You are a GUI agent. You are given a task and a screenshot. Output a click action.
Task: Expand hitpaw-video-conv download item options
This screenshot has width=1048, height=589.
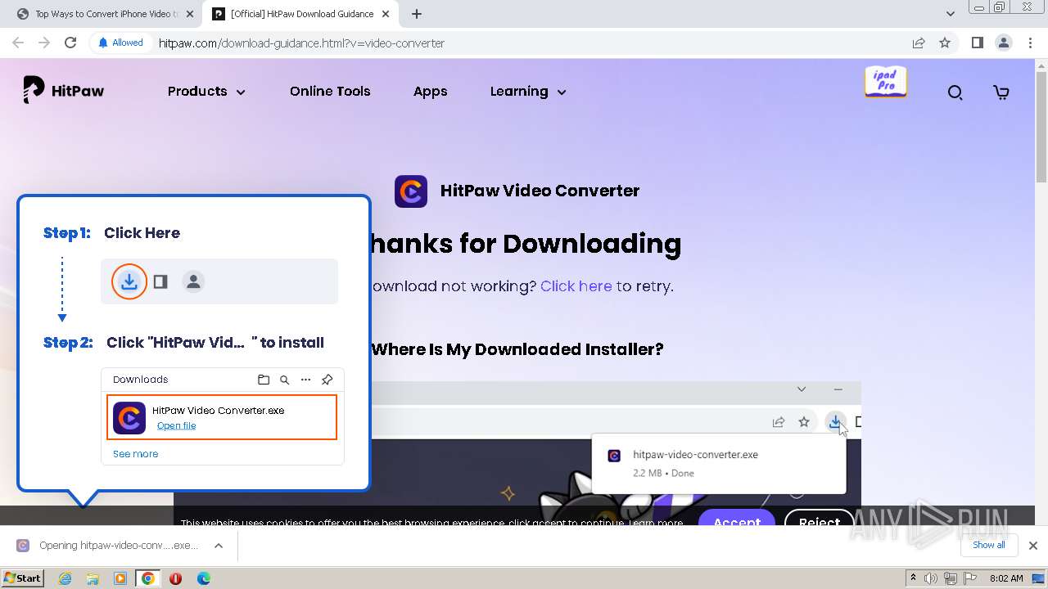(x=219, y=546)
